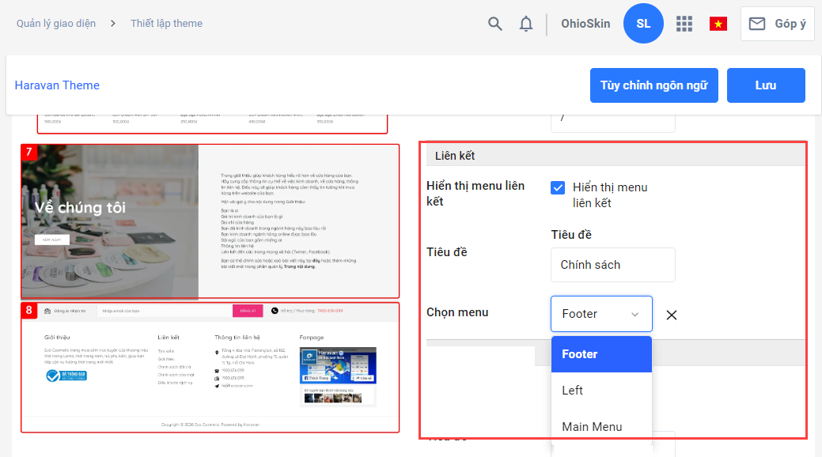Click the Tùy chỉnh ngôn ngữ button
The width and height of the screenshot is (822, 457).
point(653,85)
